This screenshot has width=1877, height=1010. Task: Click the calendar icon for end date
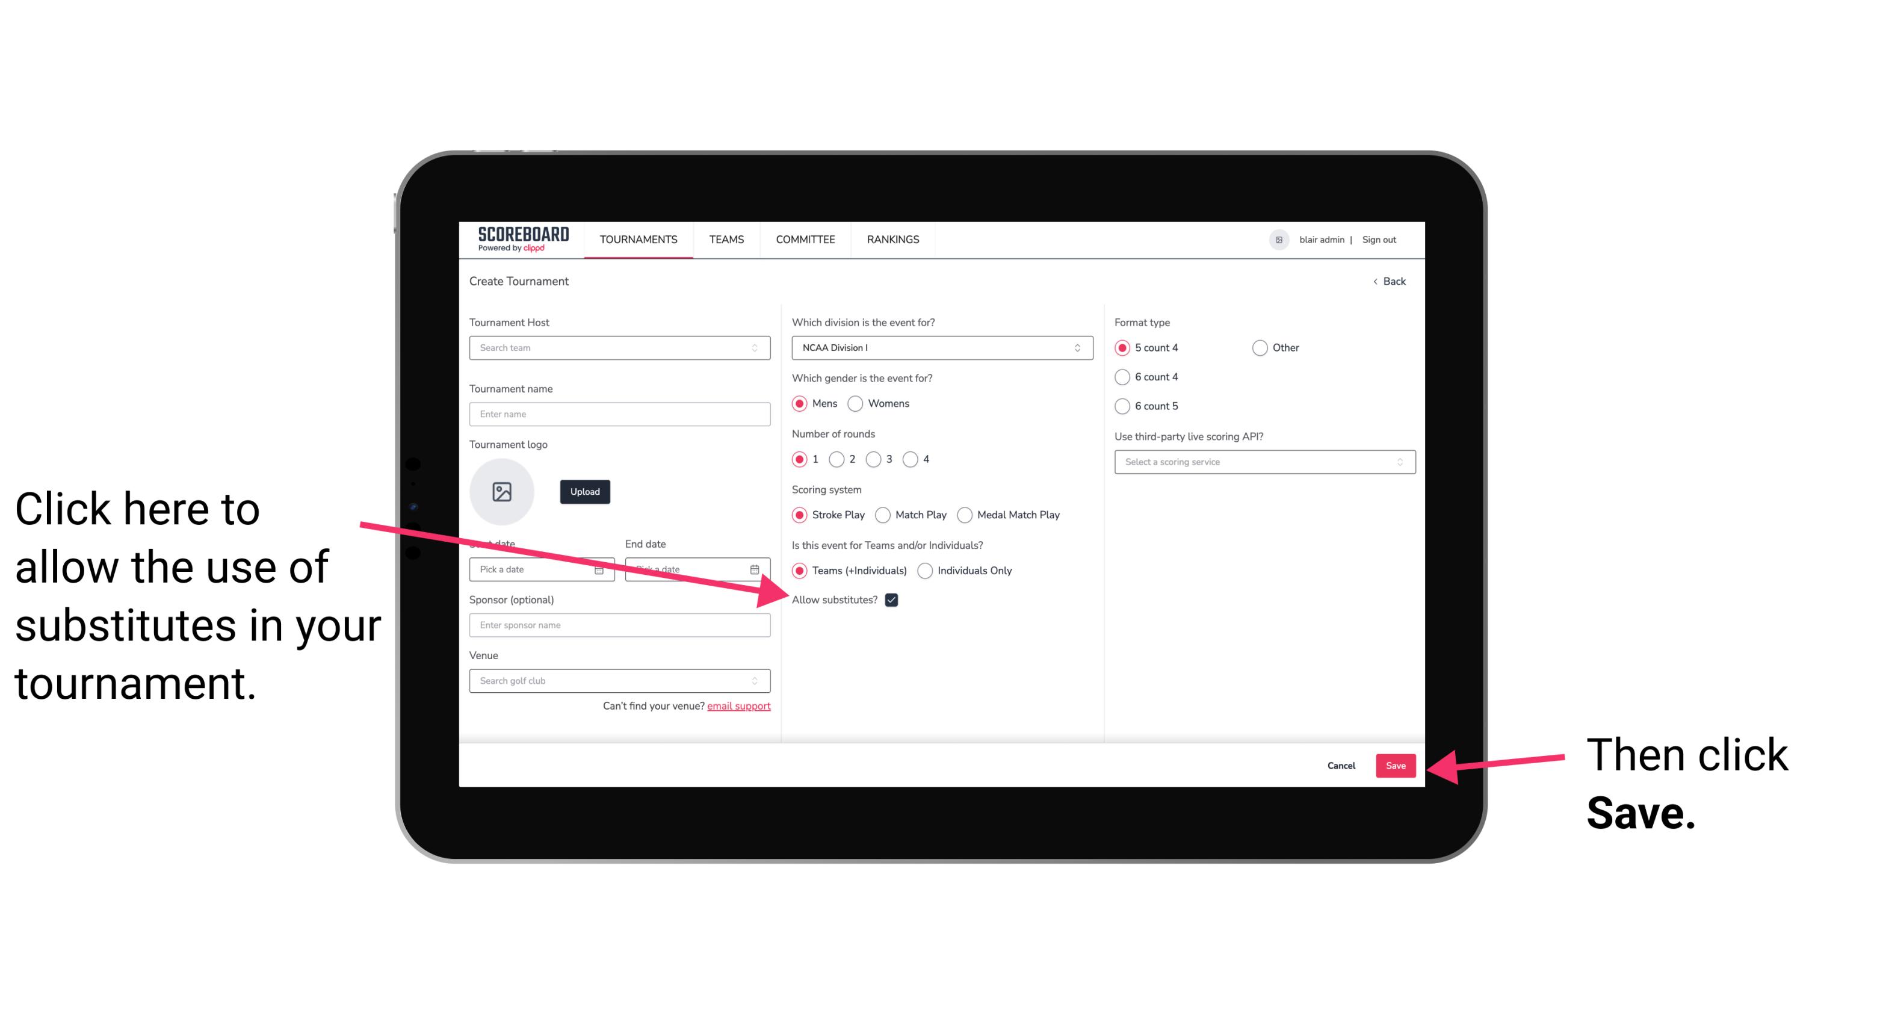757,568
